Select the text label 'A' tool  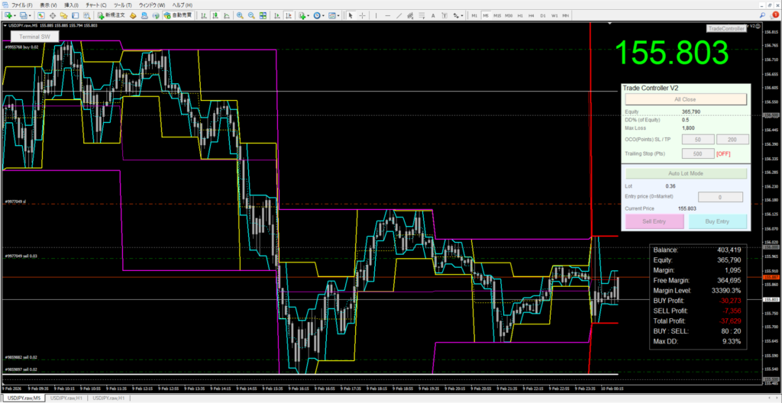point(433,15)
